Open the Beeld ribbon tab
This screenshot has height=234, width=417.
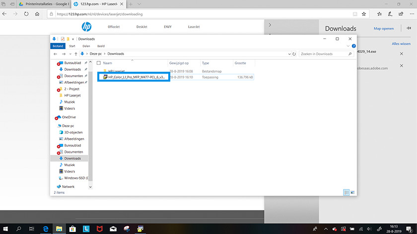(x=101, y=46)
